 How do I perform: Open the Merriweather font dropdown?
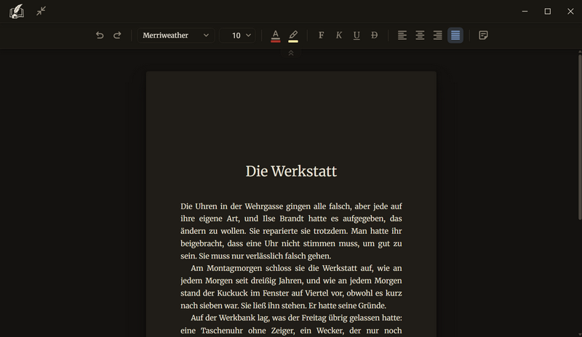tap(176, 35)
